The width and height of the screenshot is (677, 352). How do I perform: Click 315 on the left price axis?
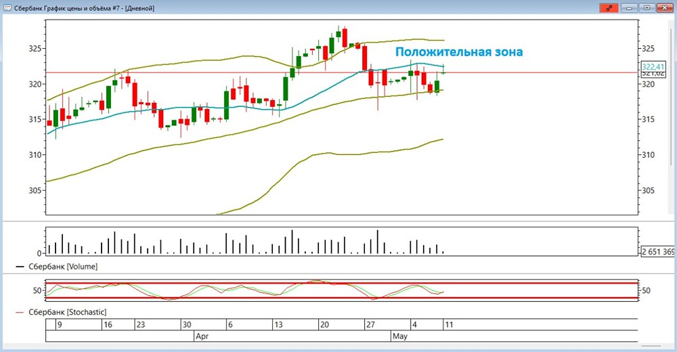[x=35, y=119]
